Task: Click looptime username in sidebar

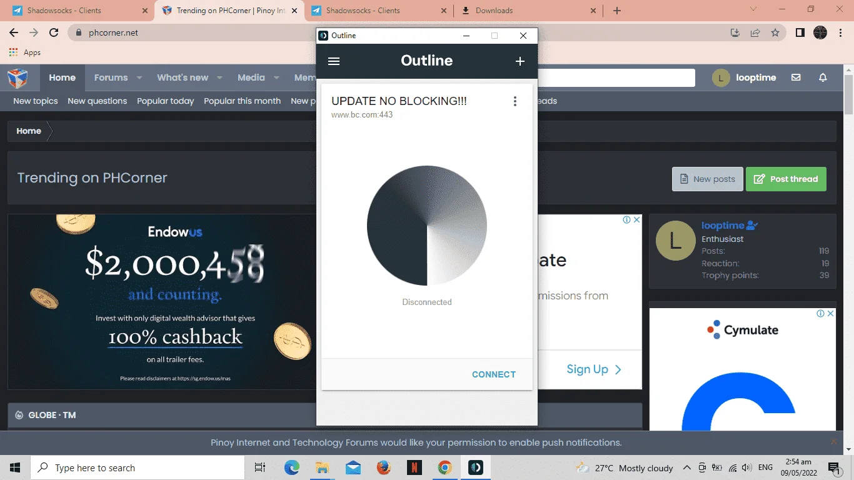Action: pyautogui.click(x=723, y=226)
